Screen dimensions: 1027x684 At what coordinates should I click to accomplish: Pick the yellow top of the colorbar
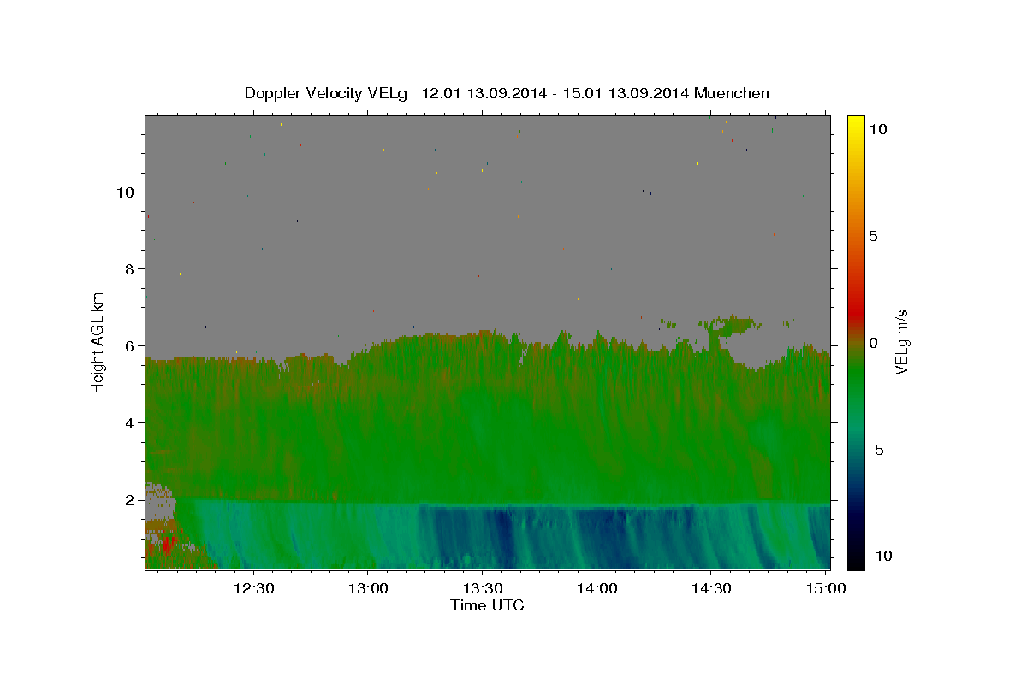point(856,124)
